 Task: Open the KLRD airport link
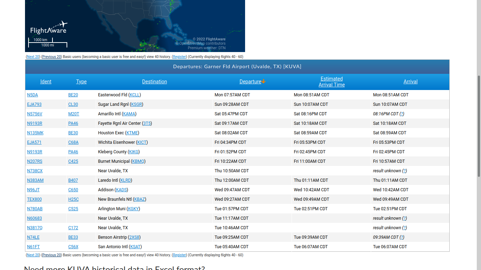(125, 180)
